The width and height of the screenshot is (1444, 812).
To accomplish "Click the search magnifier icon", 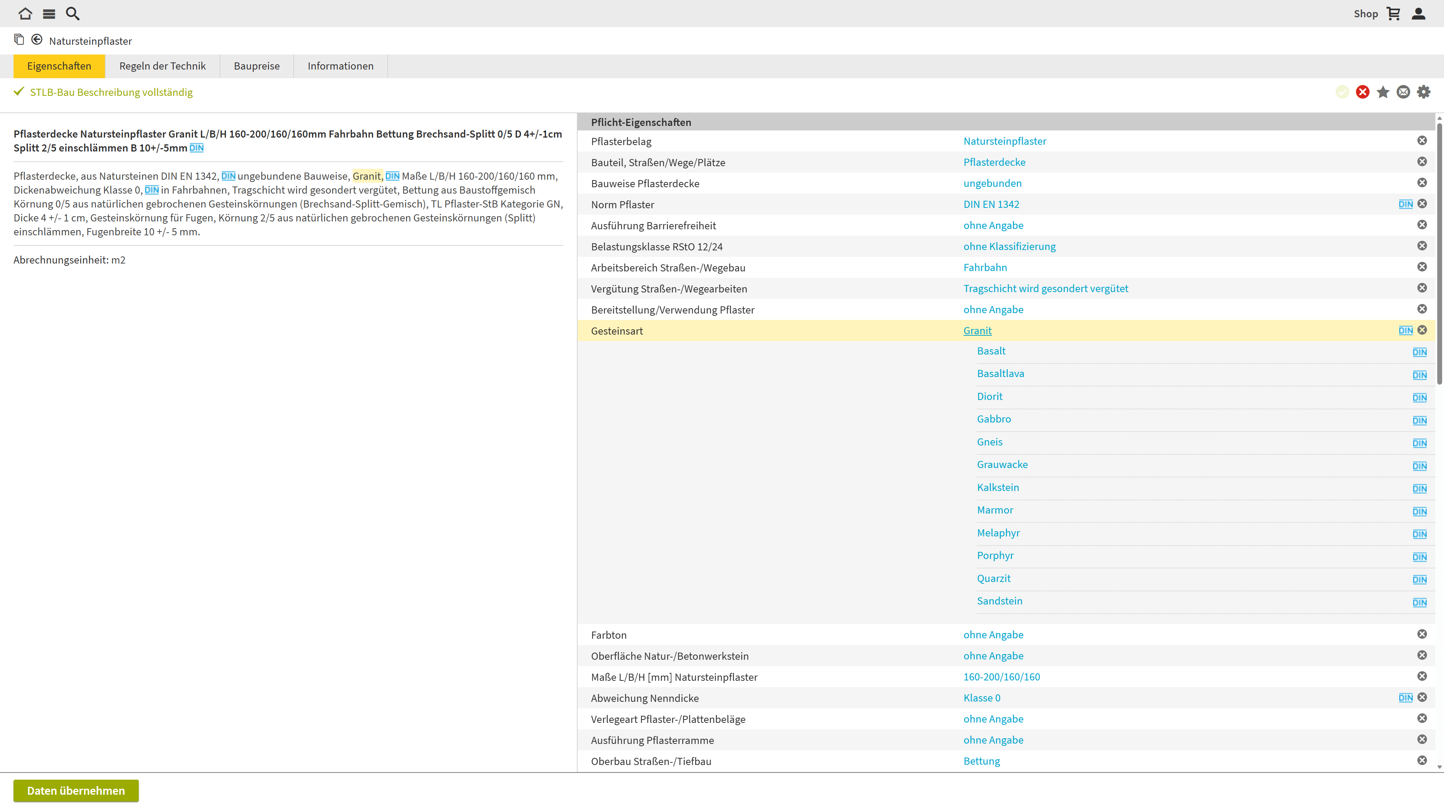I will pos(73,14).
